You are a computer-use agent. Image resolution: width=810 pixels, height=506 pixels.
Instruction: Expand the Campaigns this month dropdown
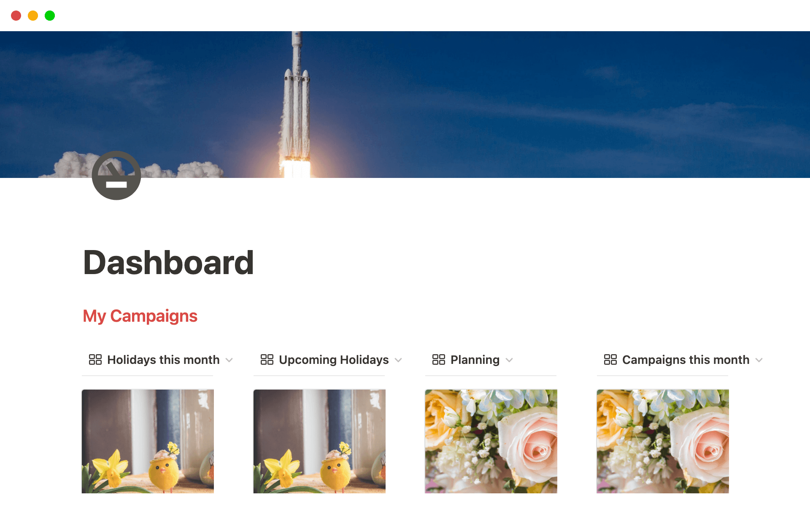760,360
